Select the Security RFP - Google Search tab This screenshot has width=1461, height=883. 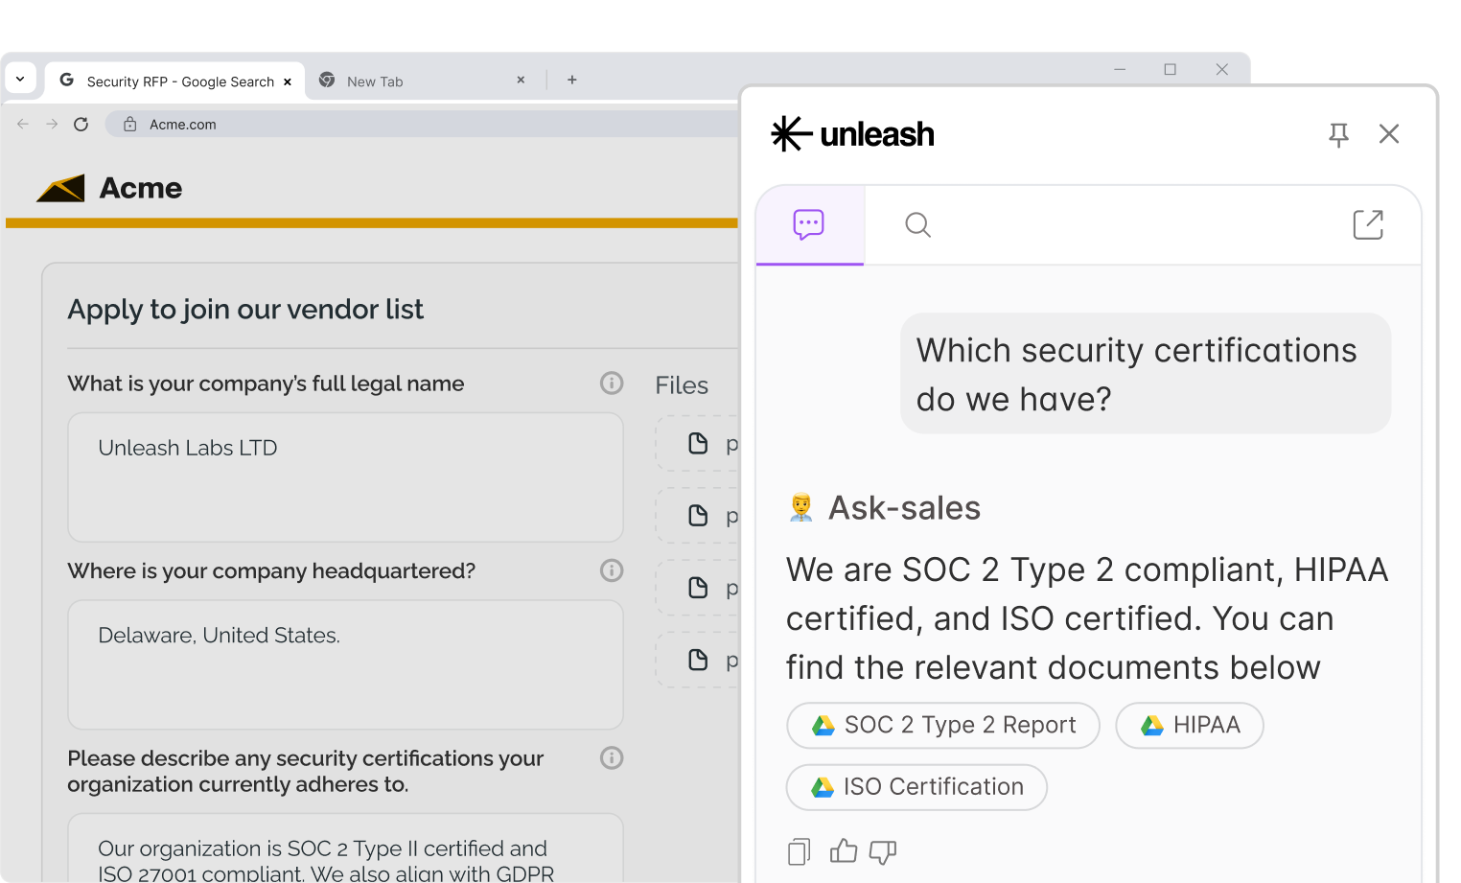(x=174, y=81)
